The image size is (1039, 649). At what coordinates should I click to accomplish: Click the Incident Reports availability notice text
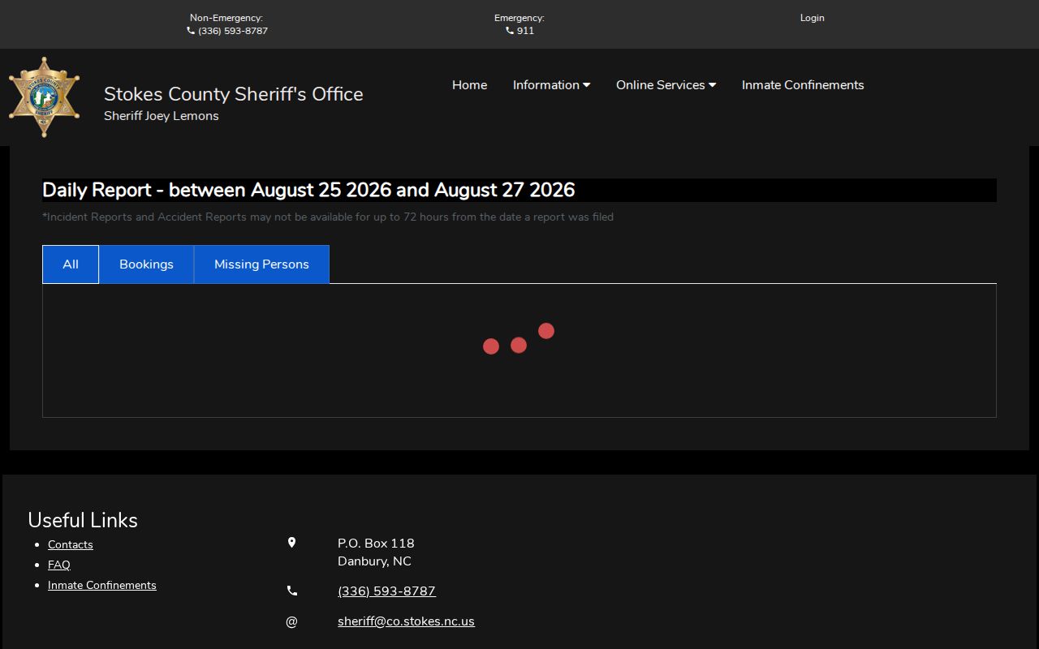pyautogui.click(x=328, y=217)
